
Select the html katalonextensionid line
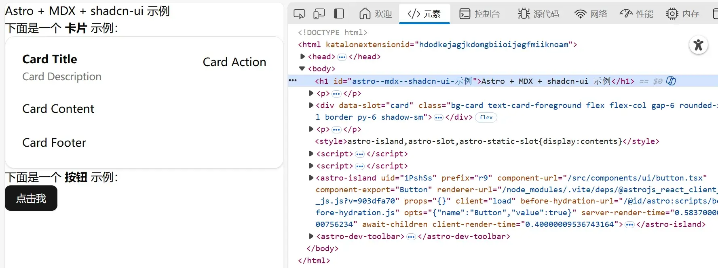point(437,44)
